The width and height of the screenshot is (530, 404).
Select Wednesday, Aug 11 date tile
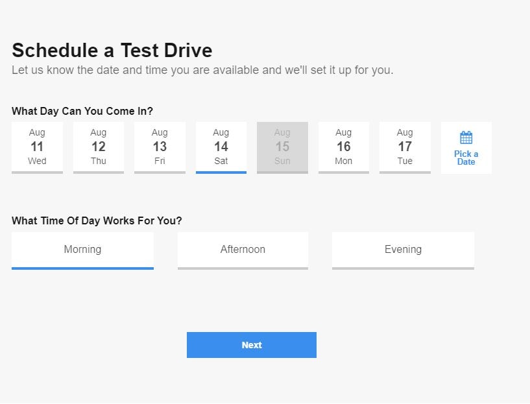[x=37, y=147]
